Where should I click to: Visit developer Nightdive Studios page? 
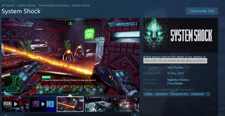[x=178, y=80]
